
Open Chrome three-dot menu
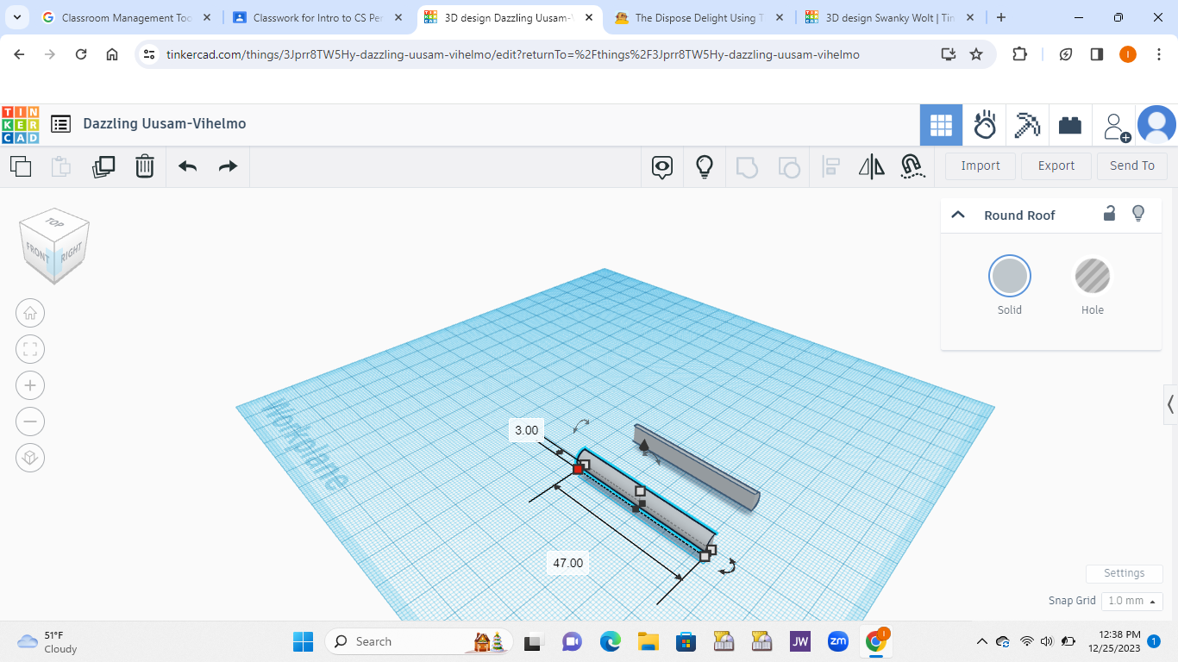1159,54
